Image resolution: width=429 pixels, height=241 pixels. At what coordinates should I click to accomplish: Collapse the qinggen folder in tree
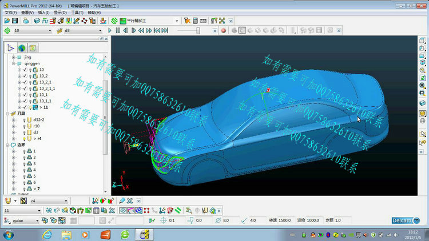coord(13,63)
